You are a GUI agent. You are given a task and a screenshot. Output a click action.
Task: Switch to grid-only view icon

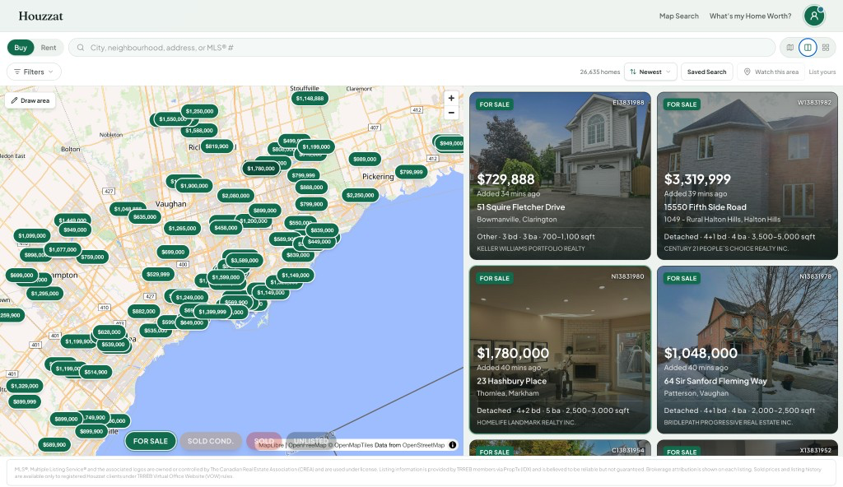[825, 48]
